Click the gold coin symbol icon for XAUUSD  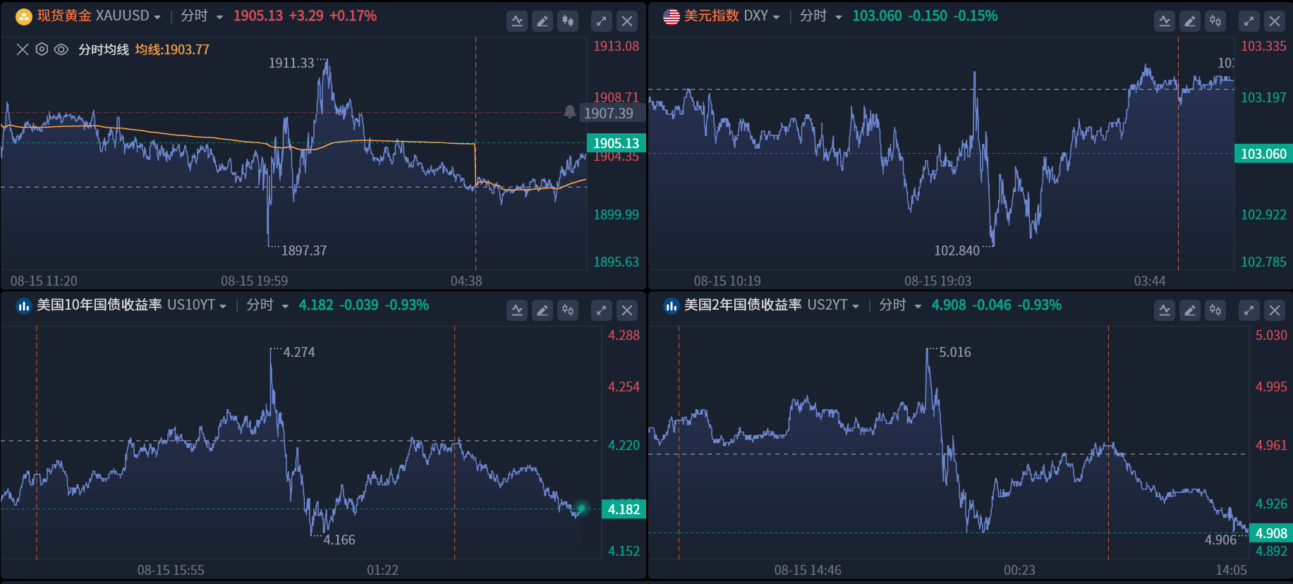tap(24, 16)
